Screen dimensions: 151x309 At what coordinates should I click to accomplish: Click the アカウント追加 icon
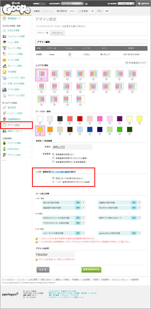[x=4, y=155]
